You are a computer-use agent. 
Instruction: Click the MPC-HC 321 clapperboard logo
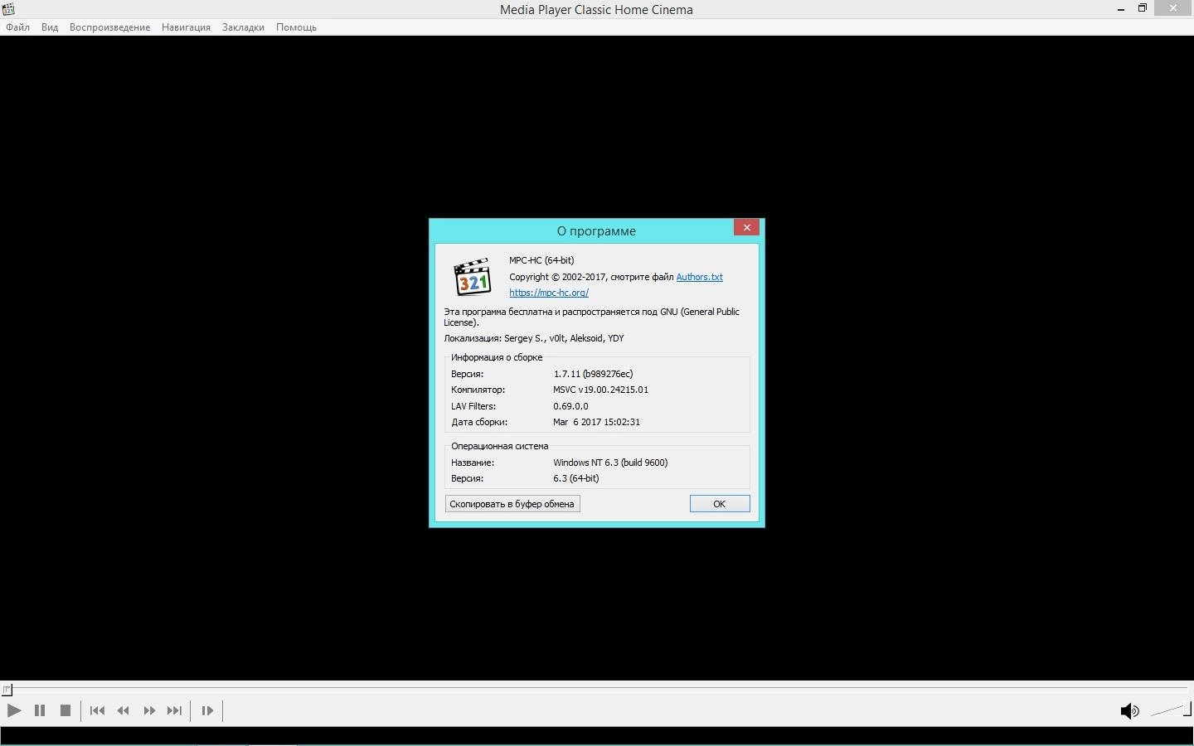click(473, 277)
